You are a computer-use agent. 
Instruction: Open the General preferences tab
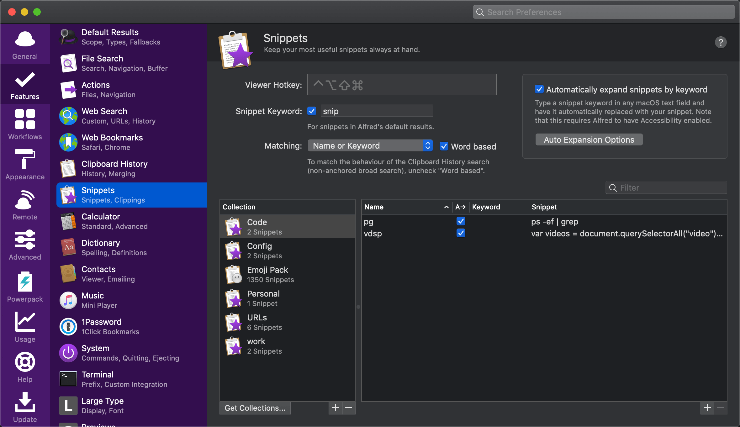[x=25, y=44]
